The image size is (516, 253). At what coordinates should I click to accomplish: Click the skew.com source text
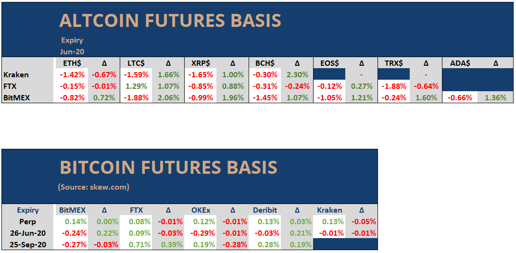(94, 187)
